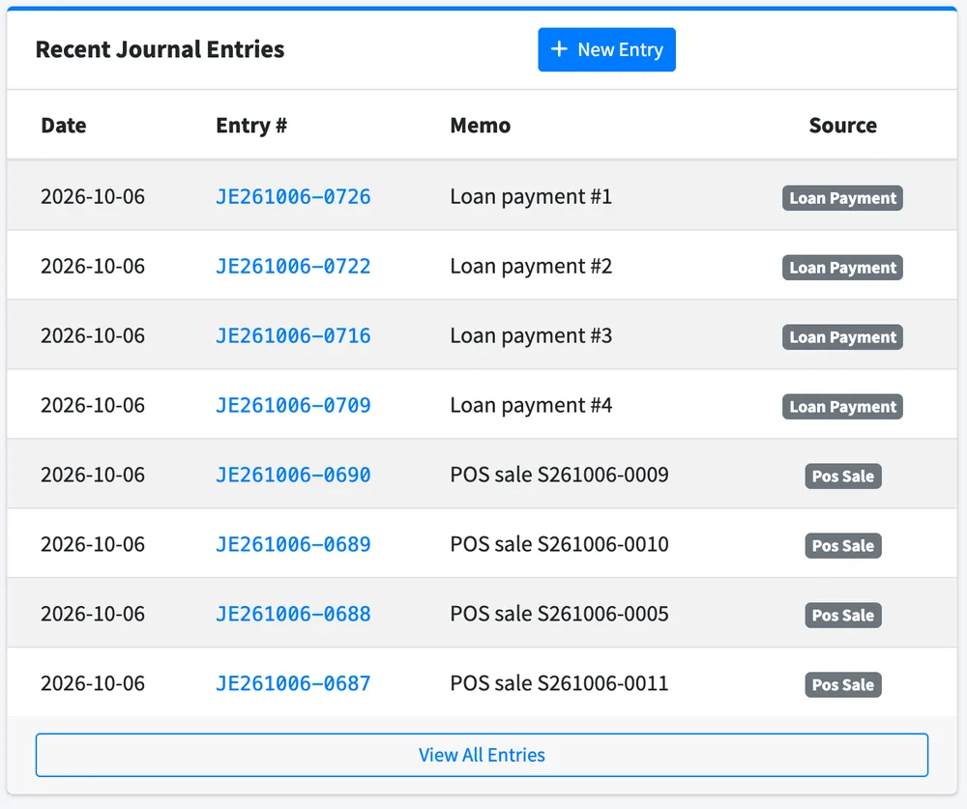
Task: Click the memo Loan payment #1
Action: [531, 197]
